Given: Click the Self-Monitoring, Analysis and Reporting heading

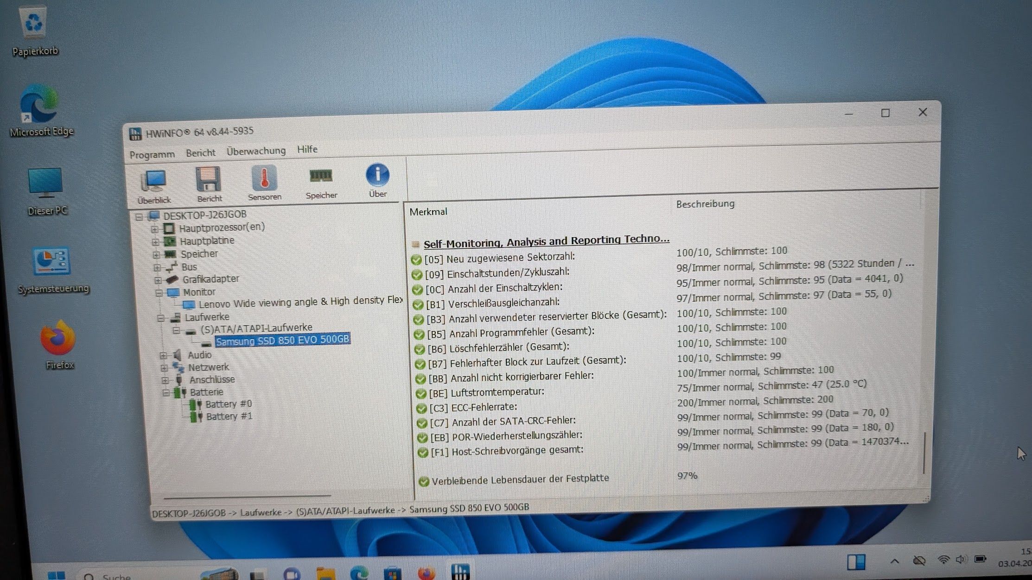Looking at the screenshot, I should point(546,241).
